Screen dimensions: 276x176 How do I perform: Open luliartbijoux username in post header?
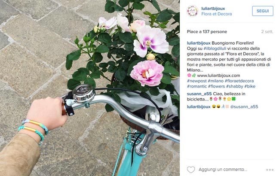click(x=213, y=9)
